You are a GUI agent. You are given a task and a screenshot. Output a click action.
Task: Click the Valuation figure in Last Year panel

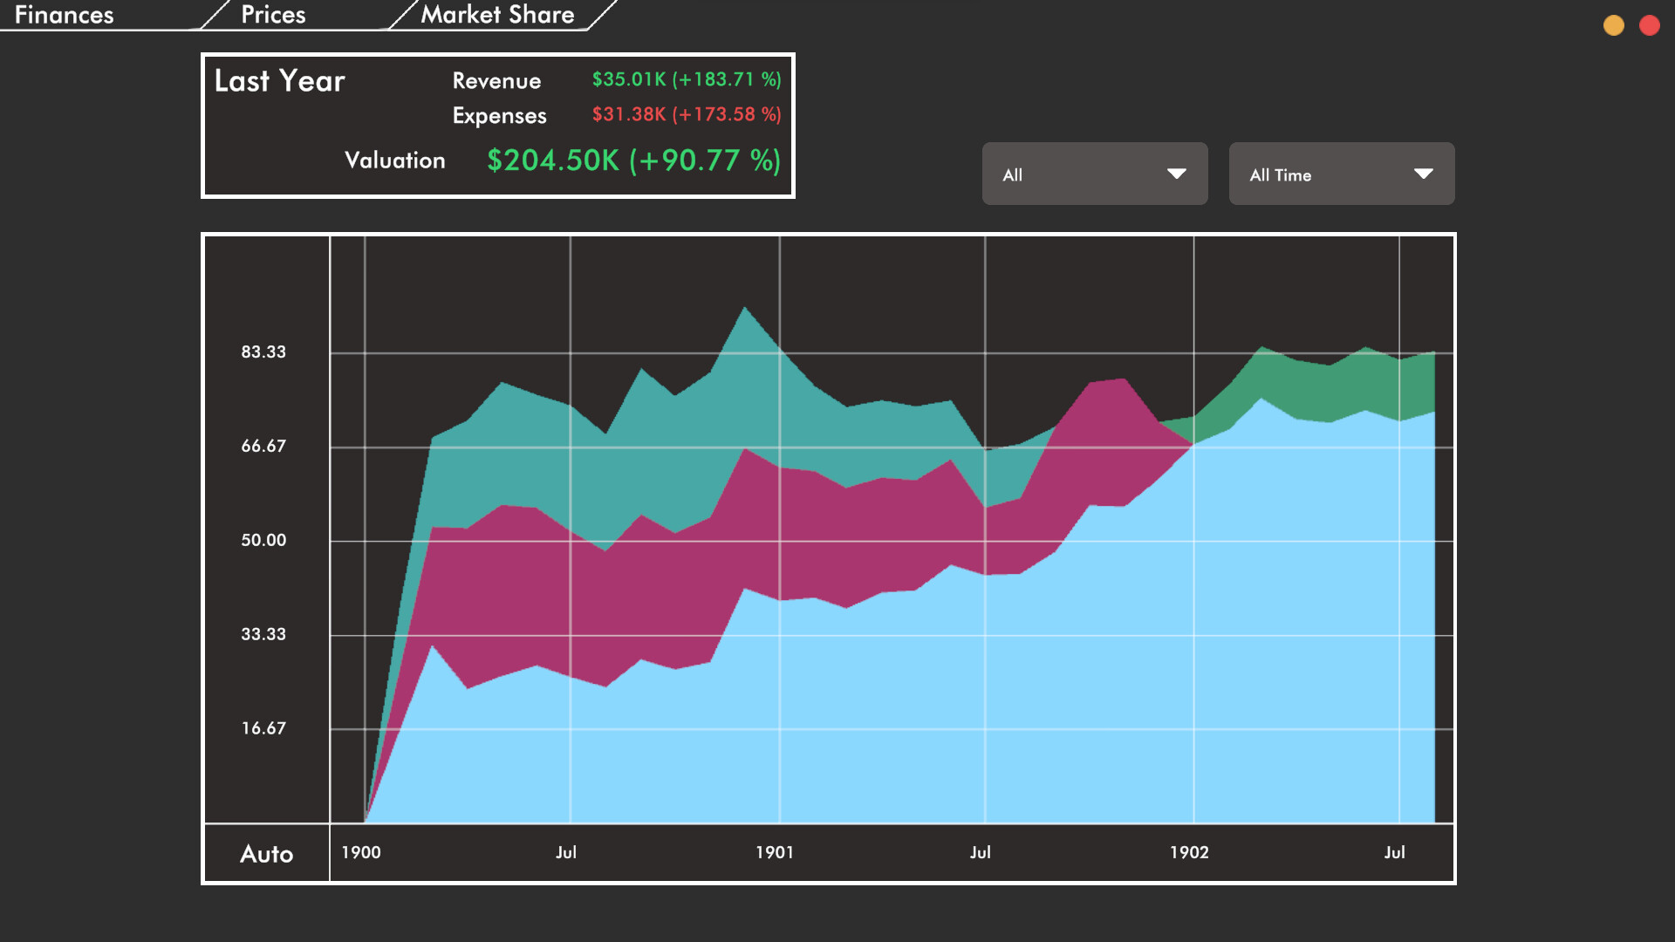coord(633,160)
